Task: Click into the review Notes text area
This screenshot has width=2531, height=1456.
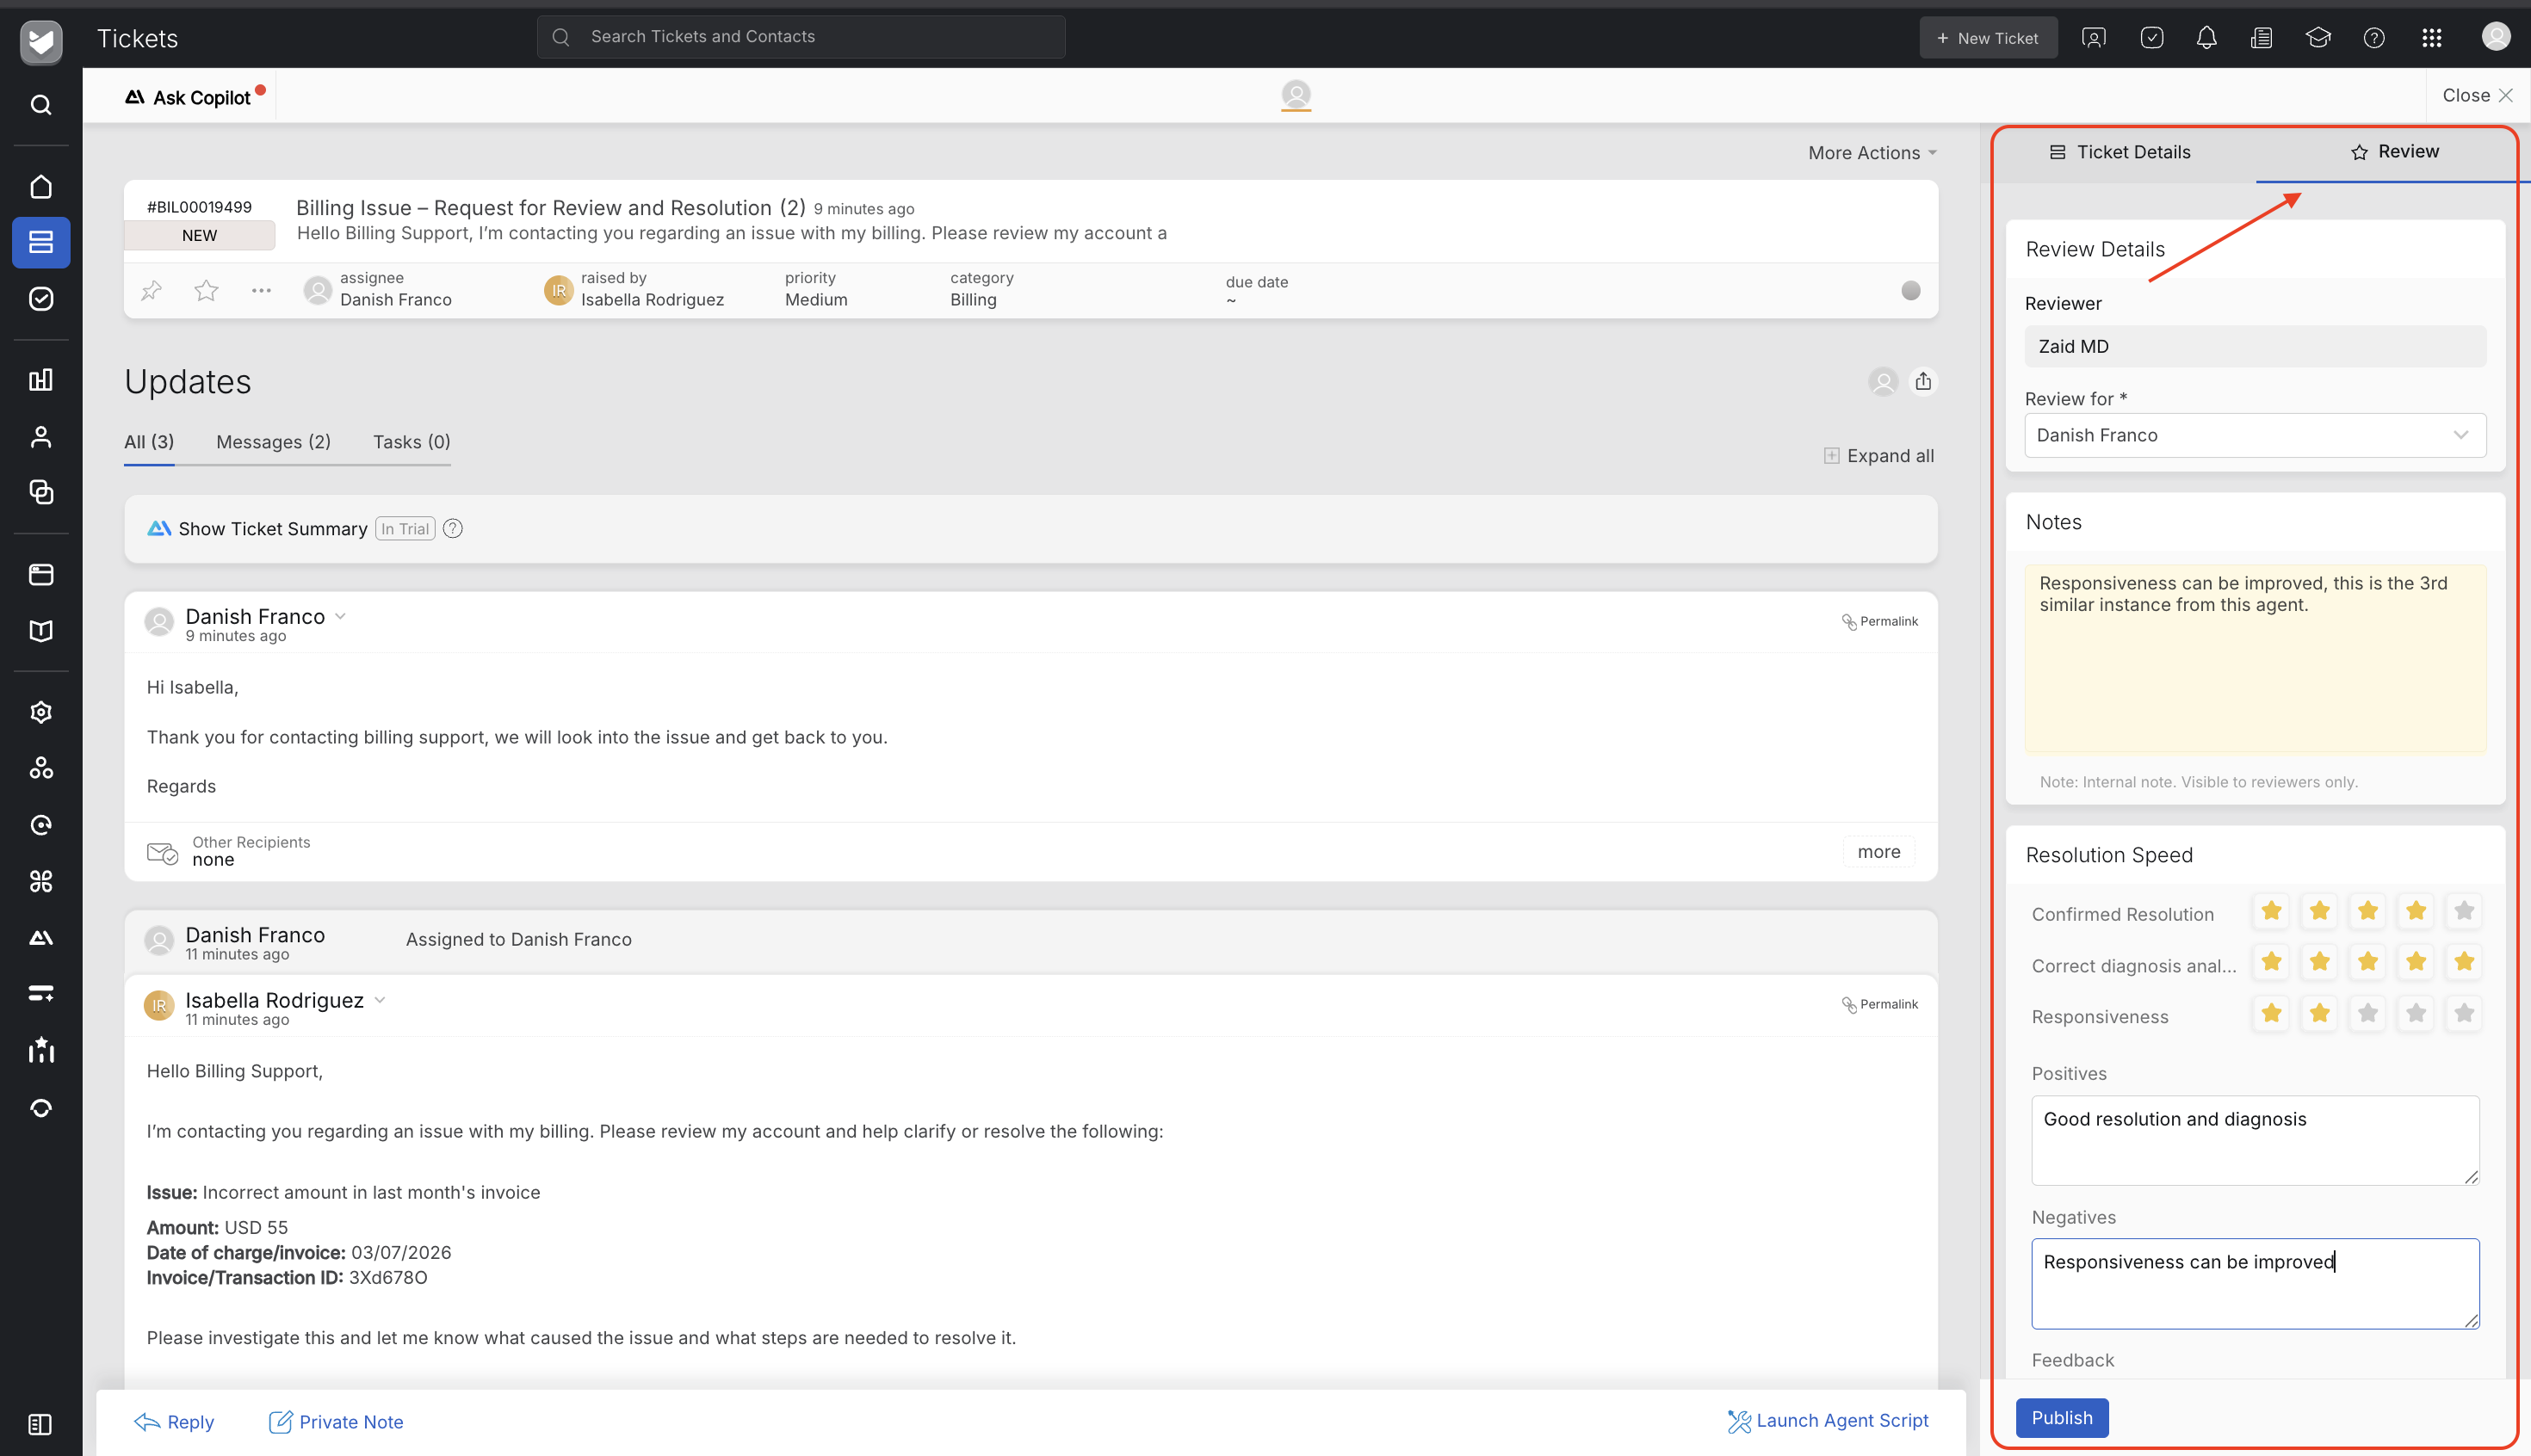Action: click(x=2255, y=658)
